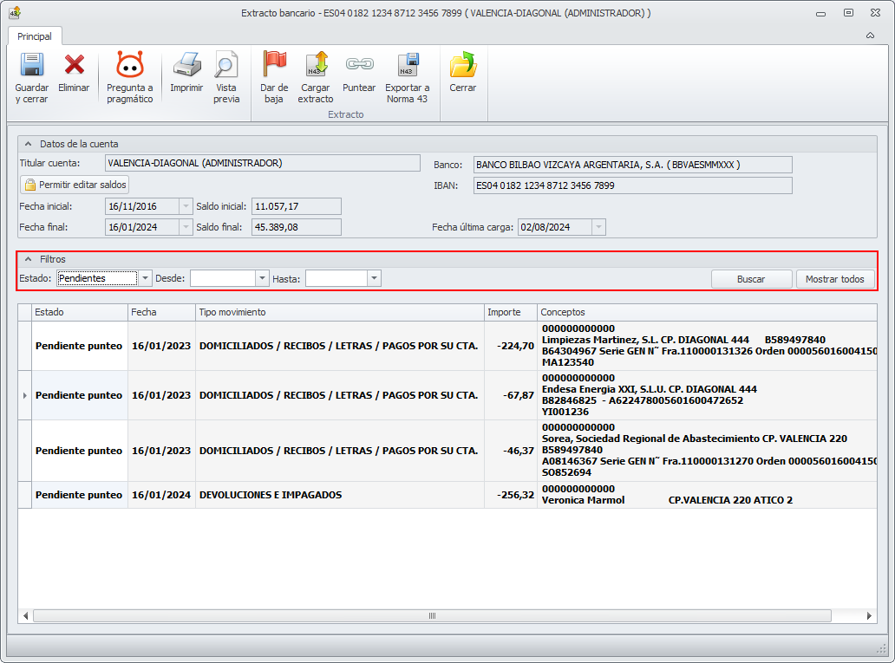
Task: Open Vista previa print preview
Action: (226, 66)
